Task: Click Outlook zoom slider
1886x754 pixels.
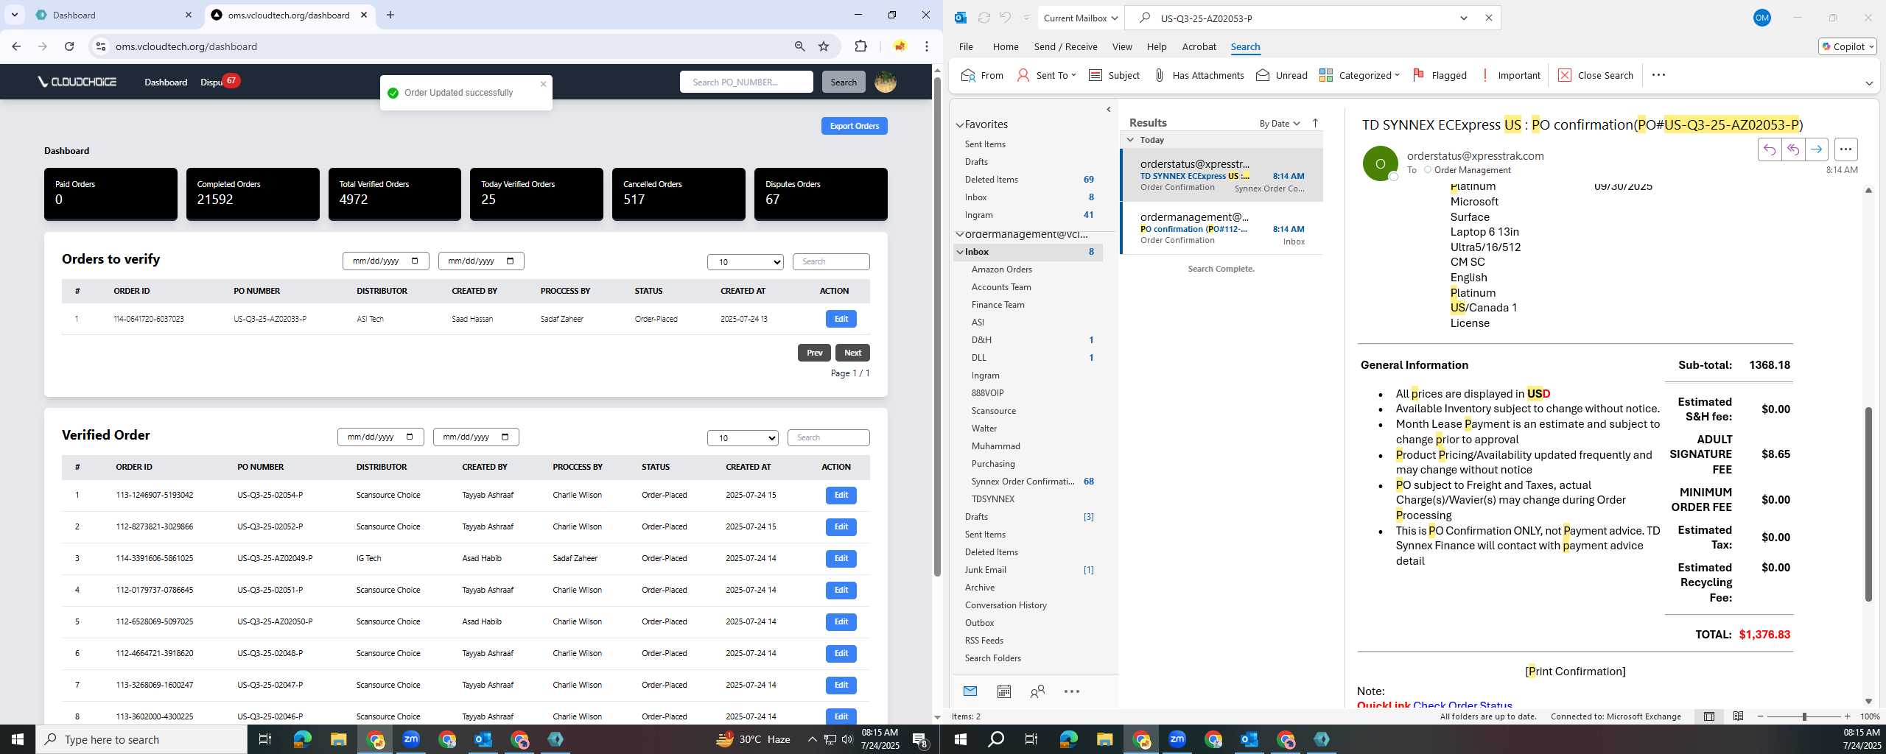Action: click(1803, 716)
